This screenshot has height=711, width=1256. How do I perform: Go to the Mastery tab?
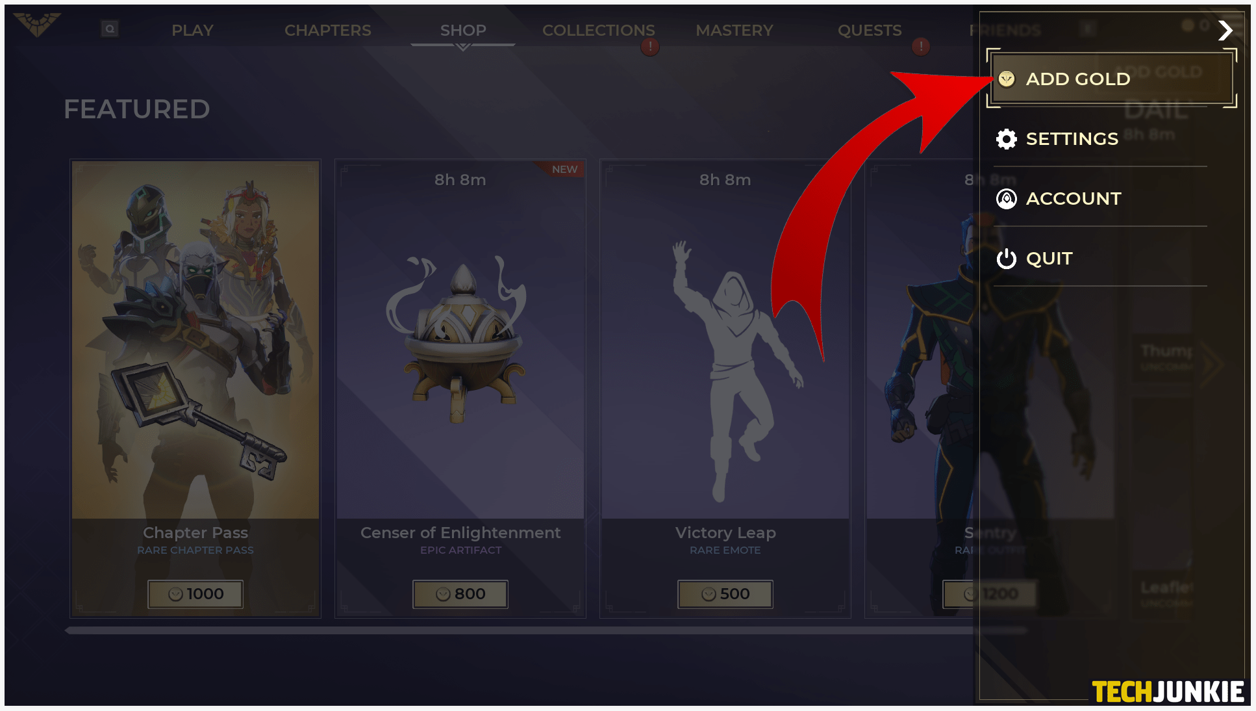pyautogui.click(x=734, y=31)
